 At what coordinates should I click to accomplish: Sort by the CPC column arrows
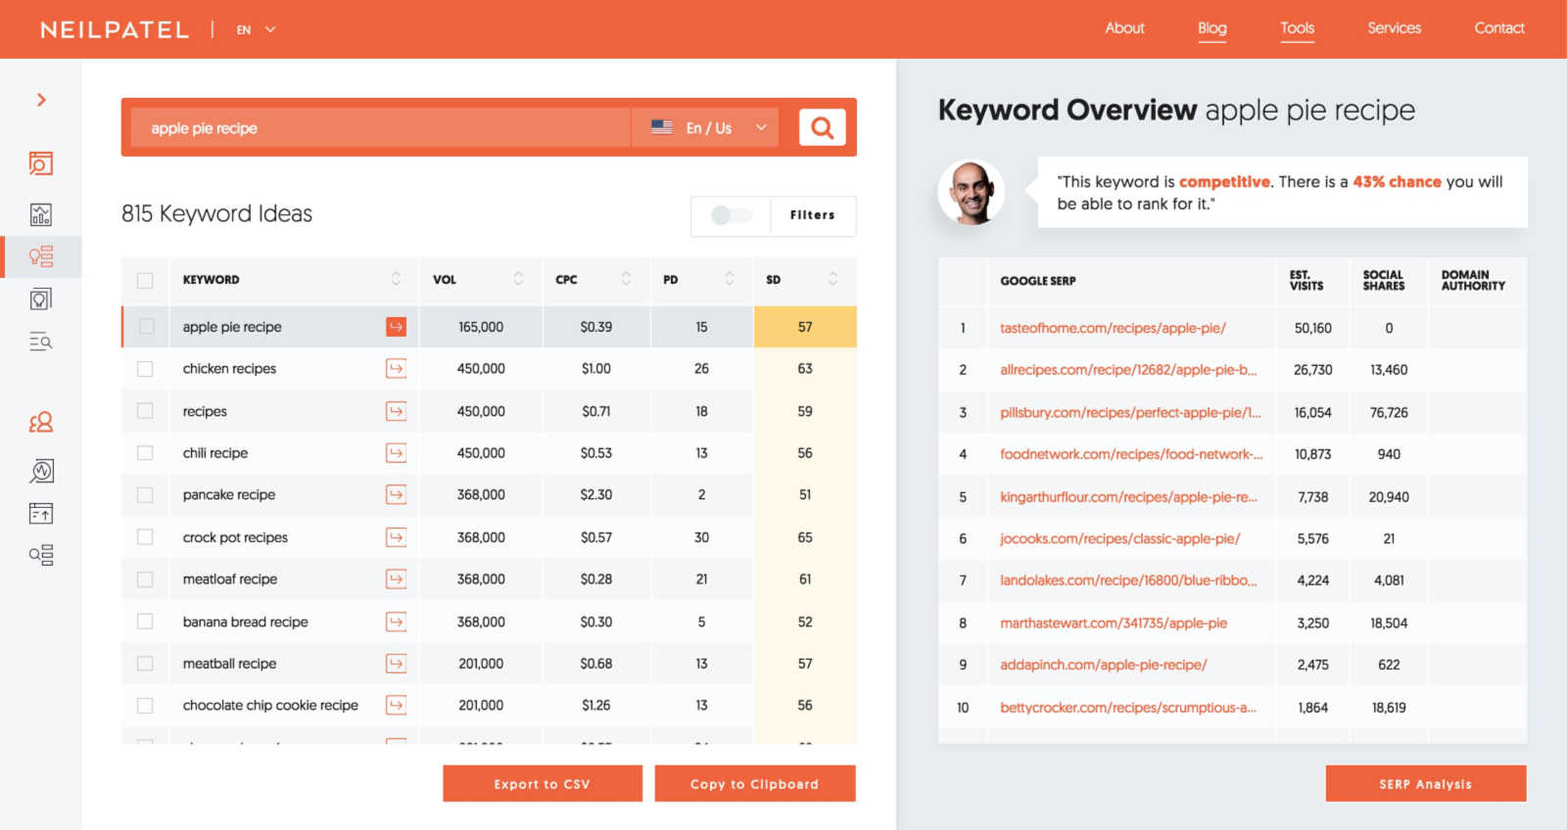click(x=626, y=279)
